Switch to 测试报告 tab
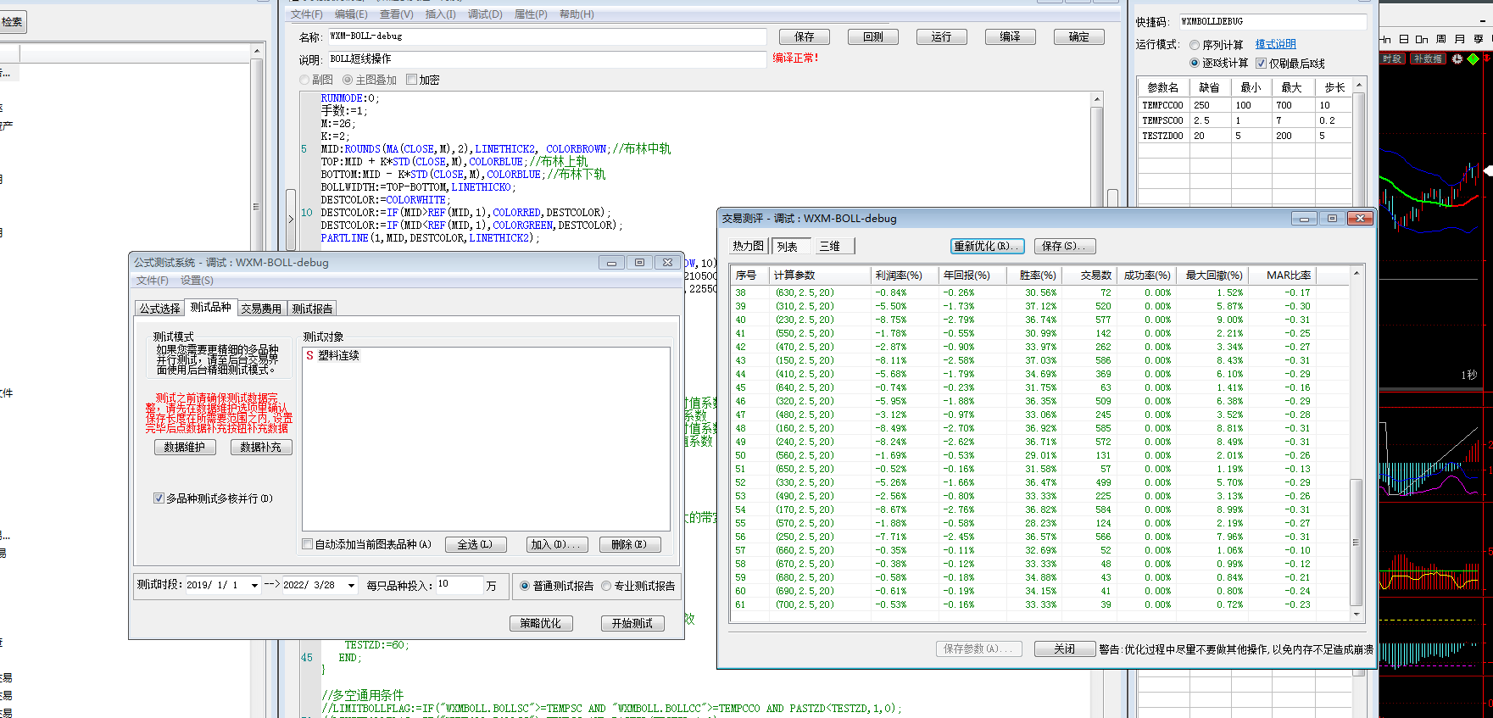 coord(312,309)
